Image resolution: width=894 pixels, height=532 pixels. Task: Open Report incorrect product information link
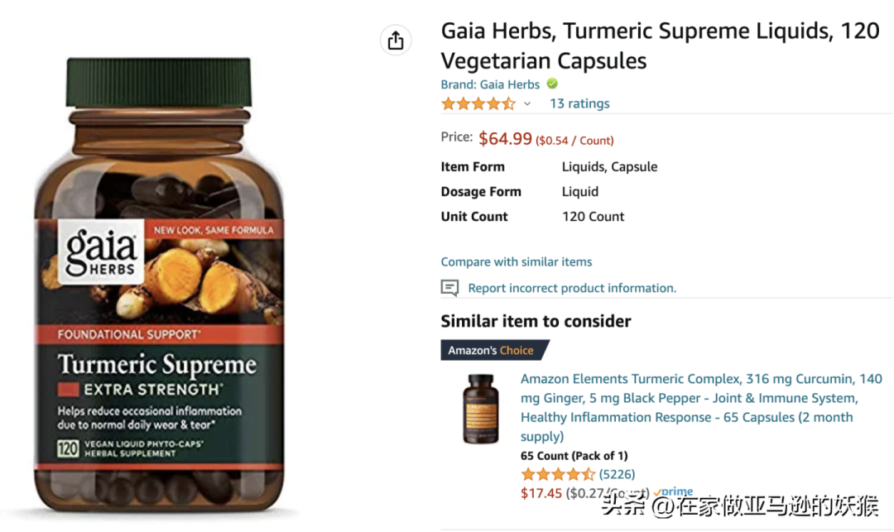[x=572, y=288]
